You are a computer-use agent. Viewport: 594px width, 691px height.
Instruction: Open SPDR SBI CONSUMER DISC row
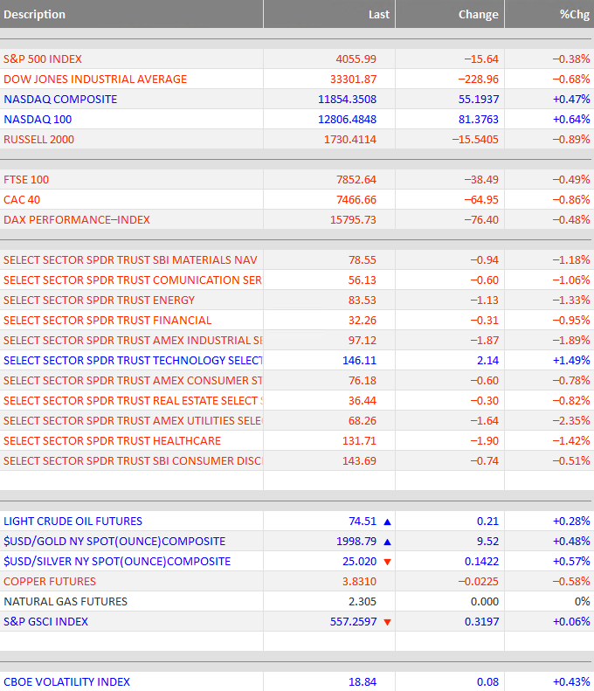(297, 461)
